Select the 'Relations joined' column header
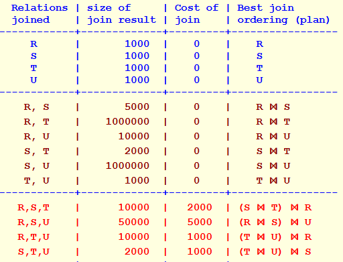Viewport: 343px width, 262px height. (x=40, y=14)
